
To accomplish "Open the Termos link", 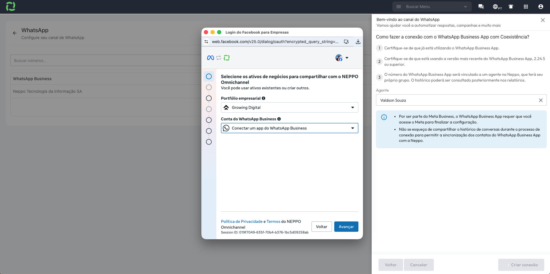I will (x=273, y=221).
